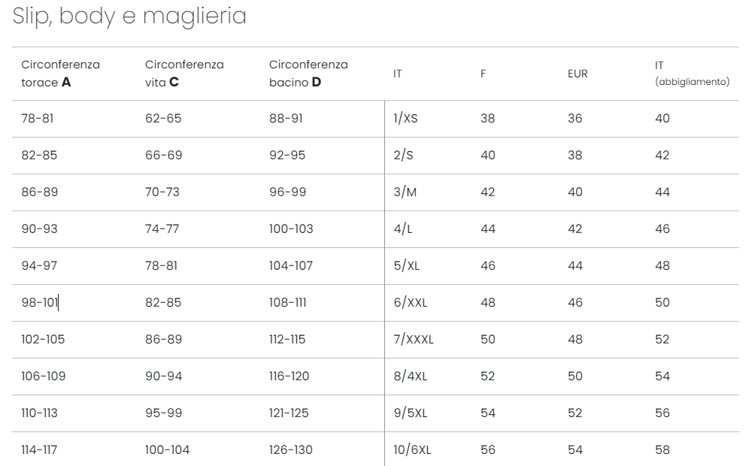Select the 'Circonferenza torace A' column header
Screen dimensions: 749x466
coord(61,74)
